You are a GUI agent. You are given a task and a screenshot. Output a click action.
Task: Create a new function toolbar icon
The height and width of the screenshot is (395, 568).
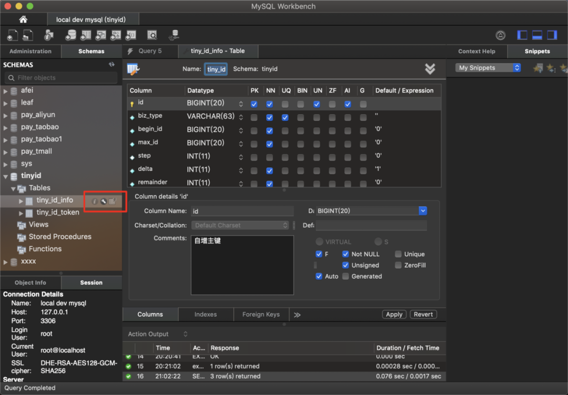coord(131,35)
